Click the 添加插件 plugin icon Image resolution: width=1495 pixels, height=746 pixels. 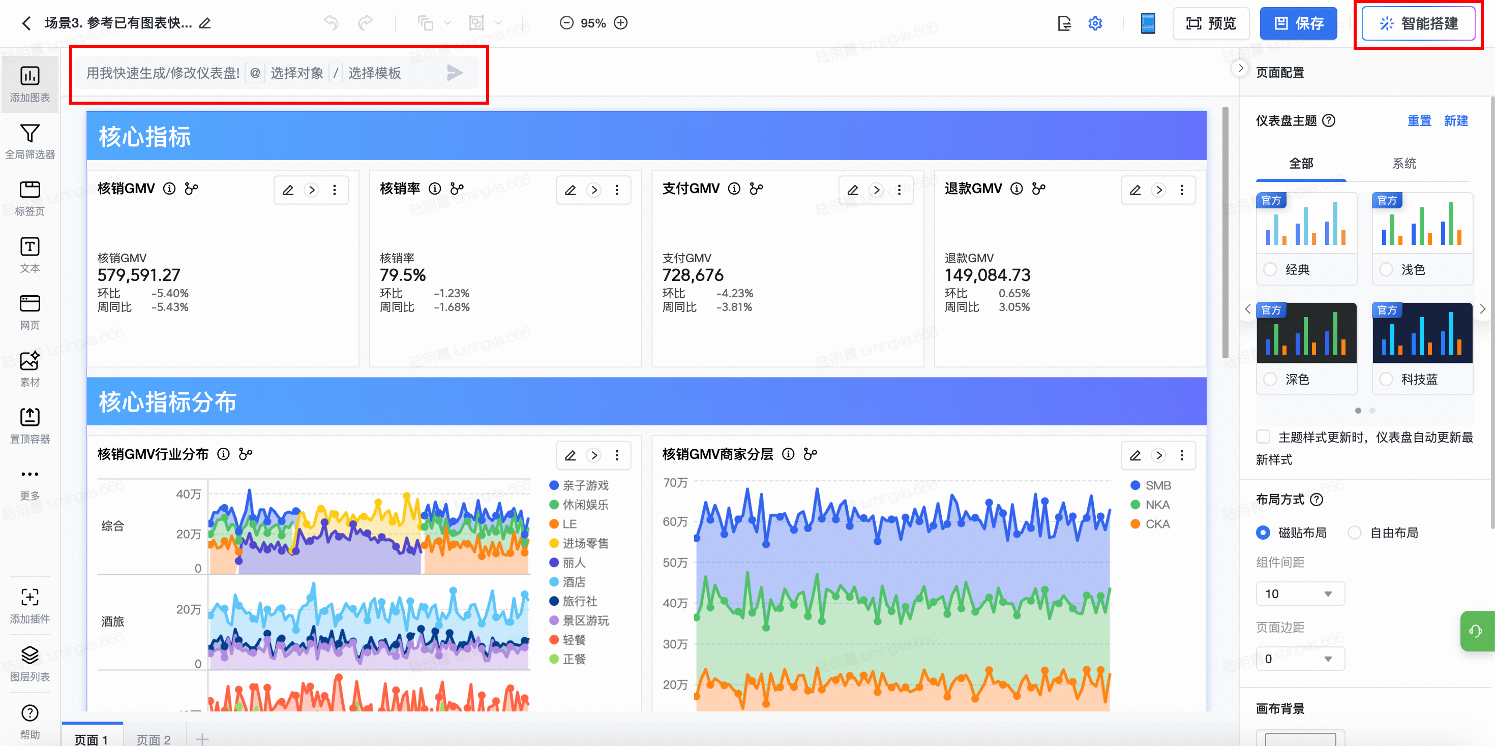tap(29, 598)
